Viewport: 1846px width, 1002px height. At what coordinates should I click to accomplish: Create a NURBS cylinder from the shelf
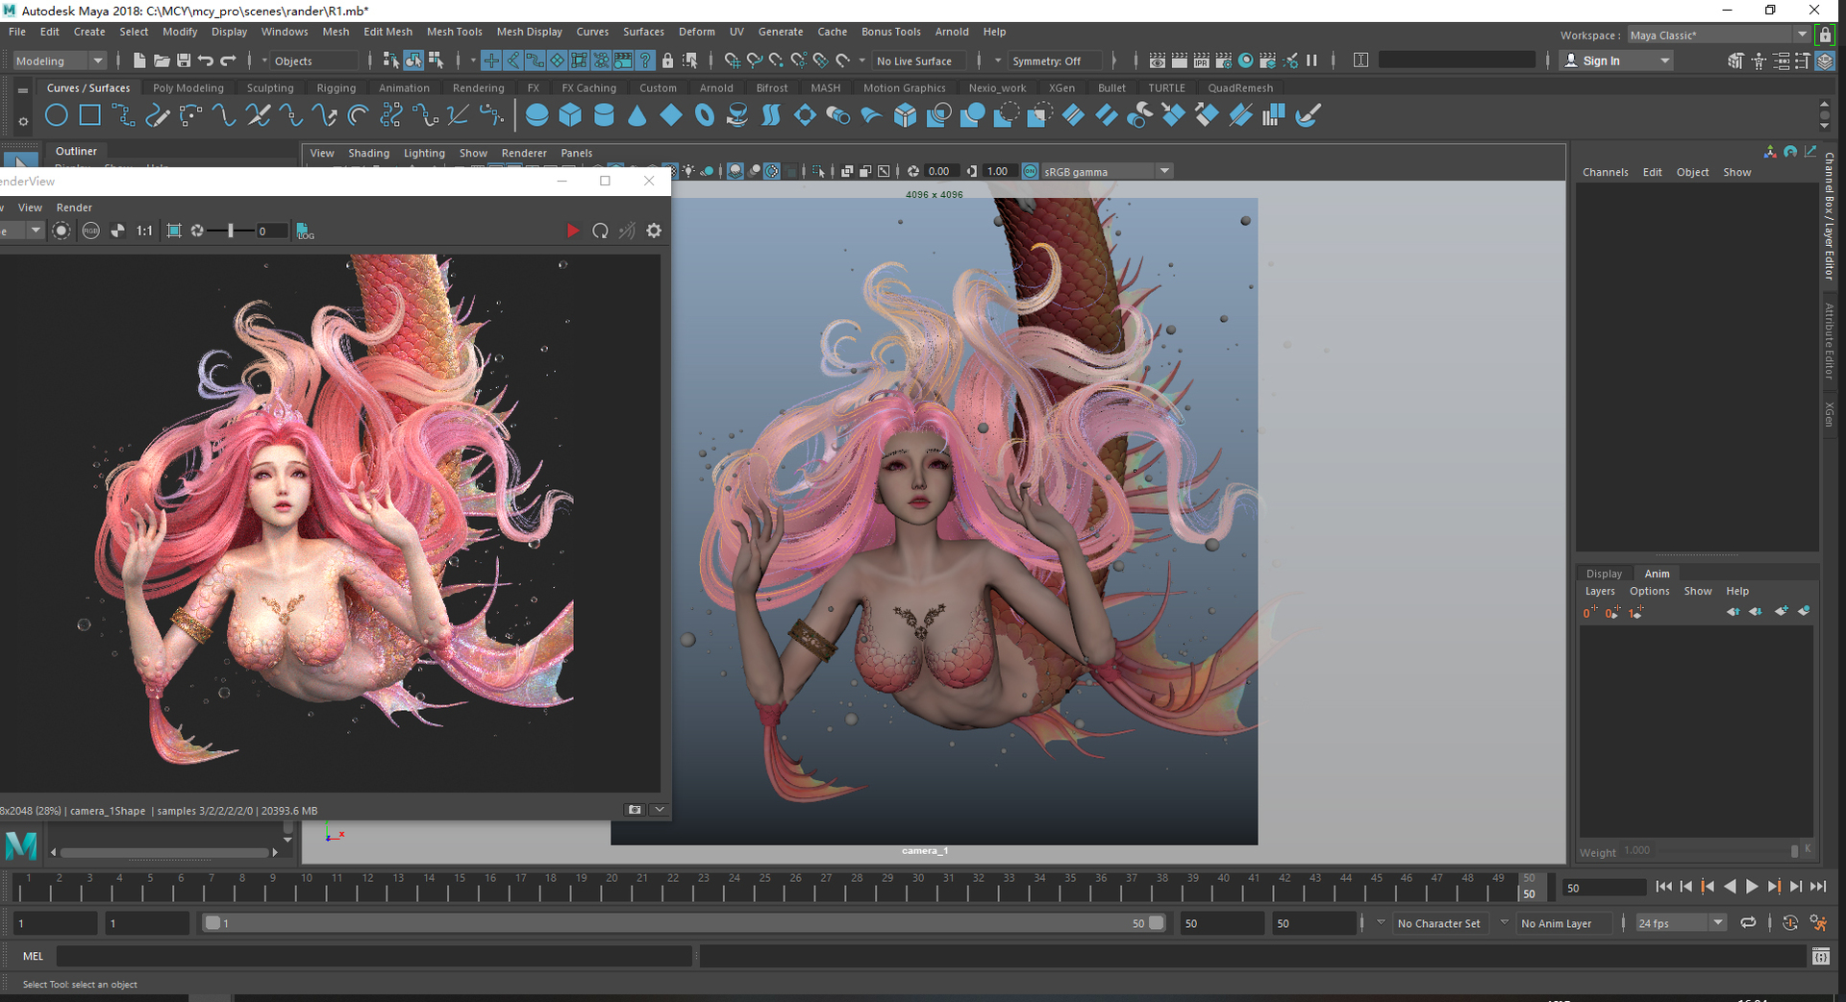[x=604, y=116]
